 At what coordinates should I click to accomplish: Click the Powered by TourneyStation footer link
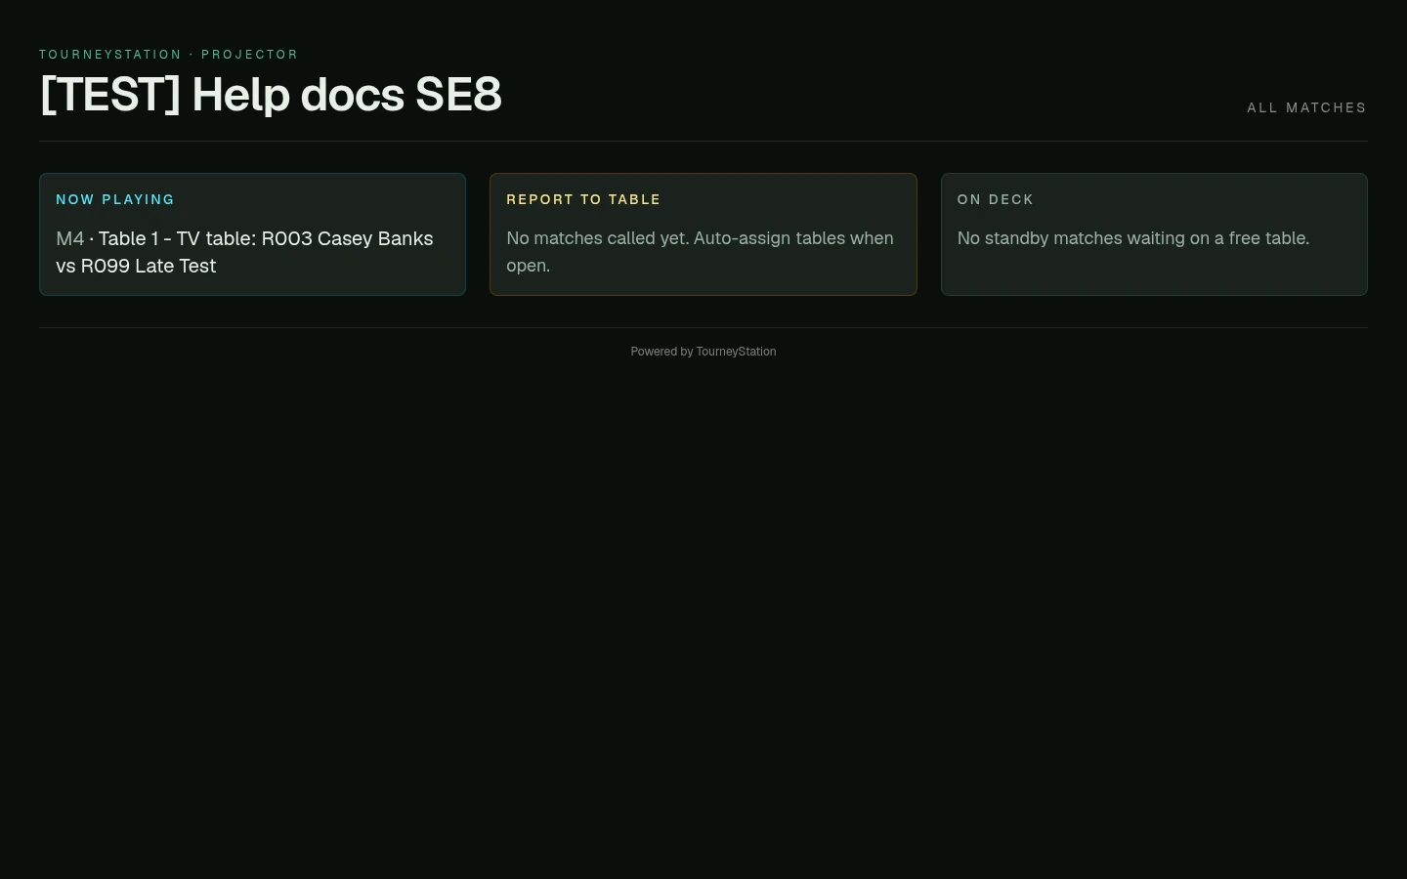[703, 352]
